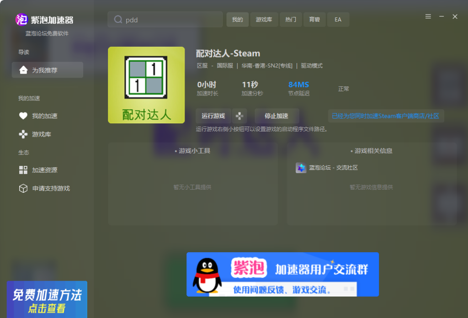Image resolution: width=468 pixels, height=318 pixels.
Task: Click the 蓝泡论坛免费软件 subtitle text
Action: tap(47, 33)
